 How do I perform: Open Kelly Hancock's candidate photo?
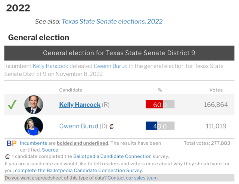tap(34, 105)
